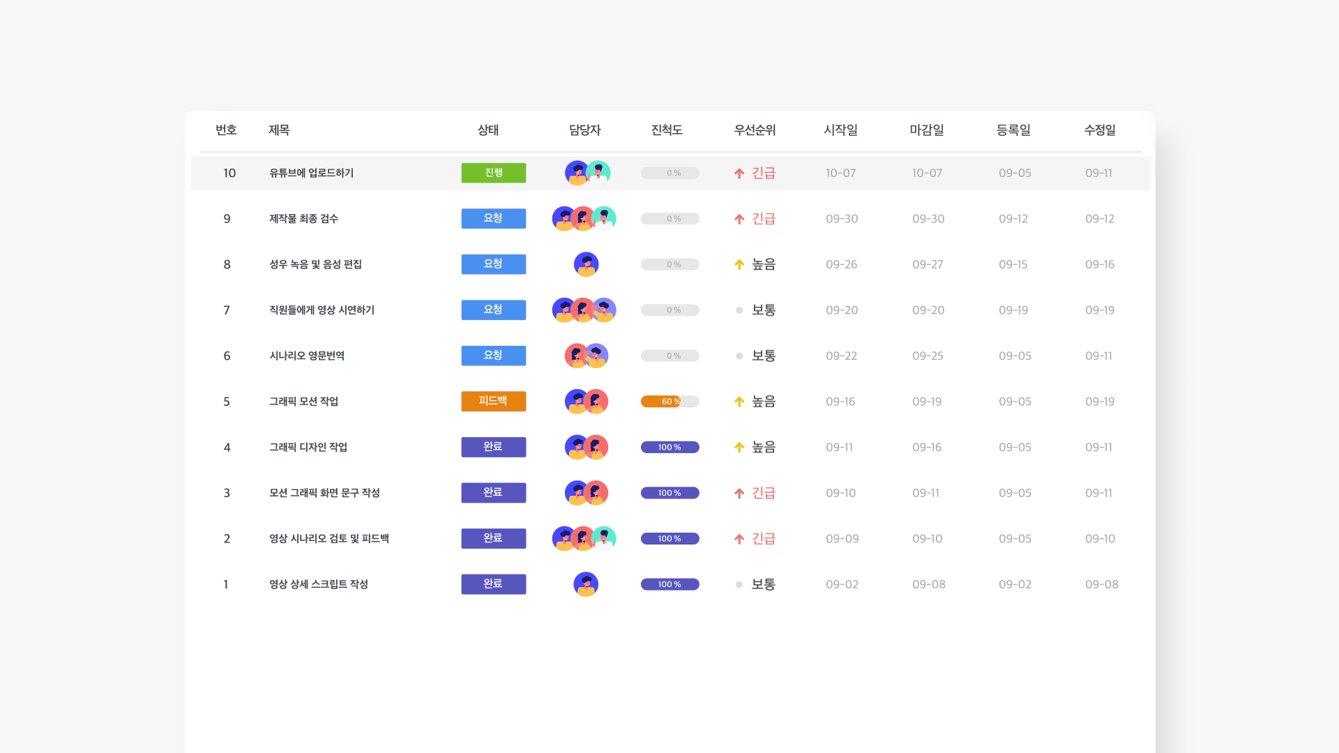Click the 60 % progress bar of 그래픽 모션 작업
The image size is (1339, 753).
point(670,402)
